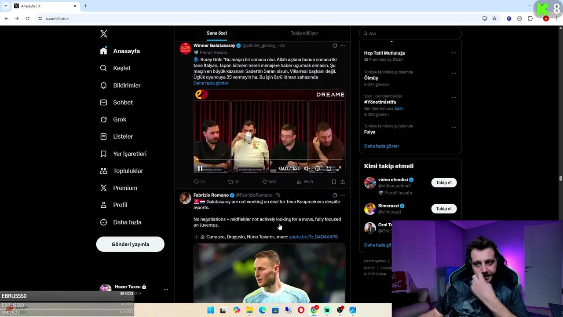The image size is (563, 317).
Task: Click the page vertical scrollbar thumb
Action: pyautogui.click(x=561, y=178)
